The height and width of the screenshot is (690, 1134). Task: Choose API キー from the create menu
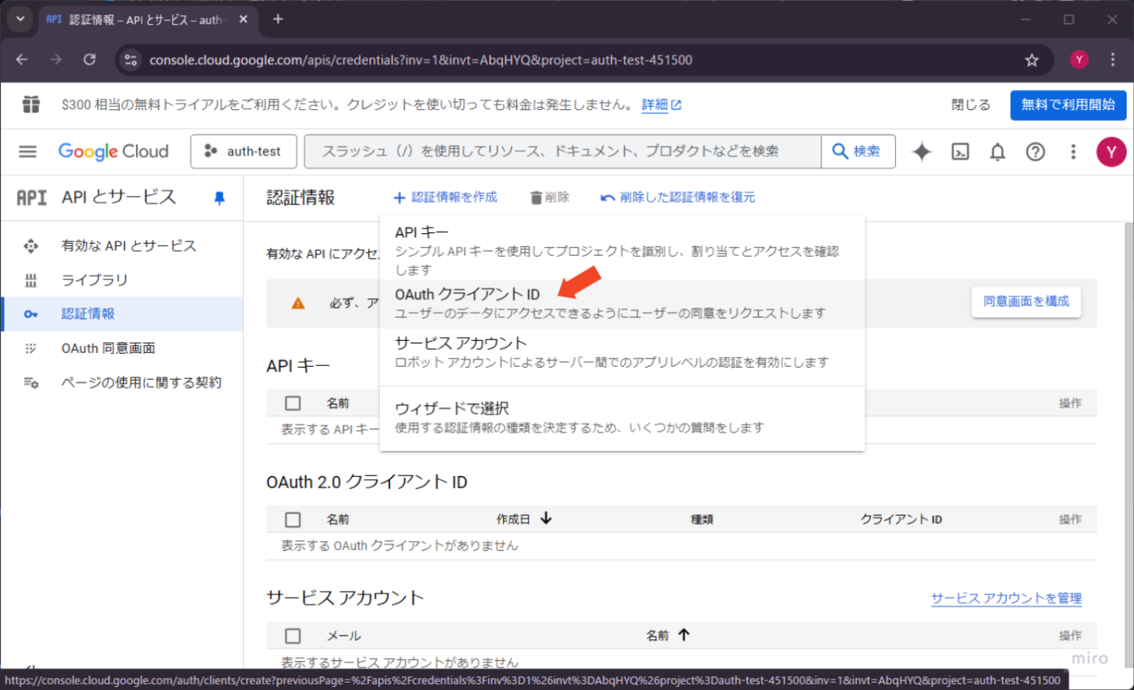coord(622,250)
